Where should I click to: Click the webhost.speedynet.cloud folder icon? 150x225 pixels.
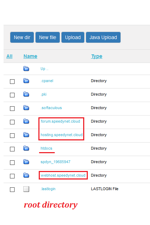click(x=26, y=175)
